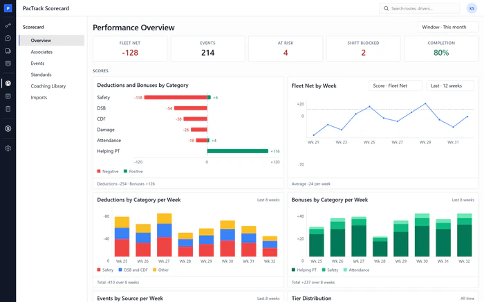
Task: Click the 'Attendance' category row label
Action: point(109,140)
